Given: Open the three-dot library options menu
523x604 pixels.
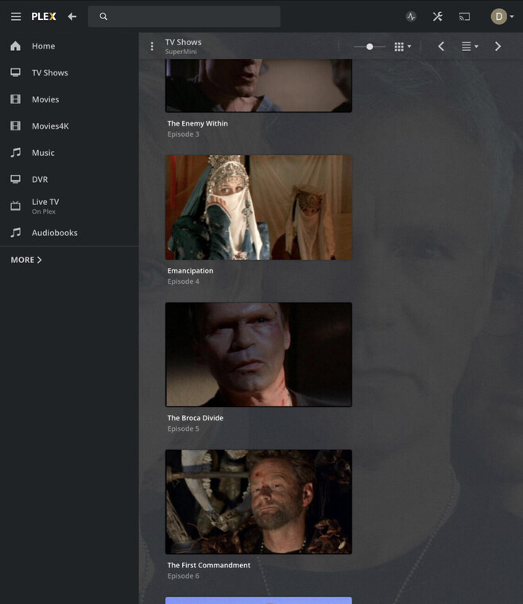Looking at the screenshot, I should click(x=152, y=47).
